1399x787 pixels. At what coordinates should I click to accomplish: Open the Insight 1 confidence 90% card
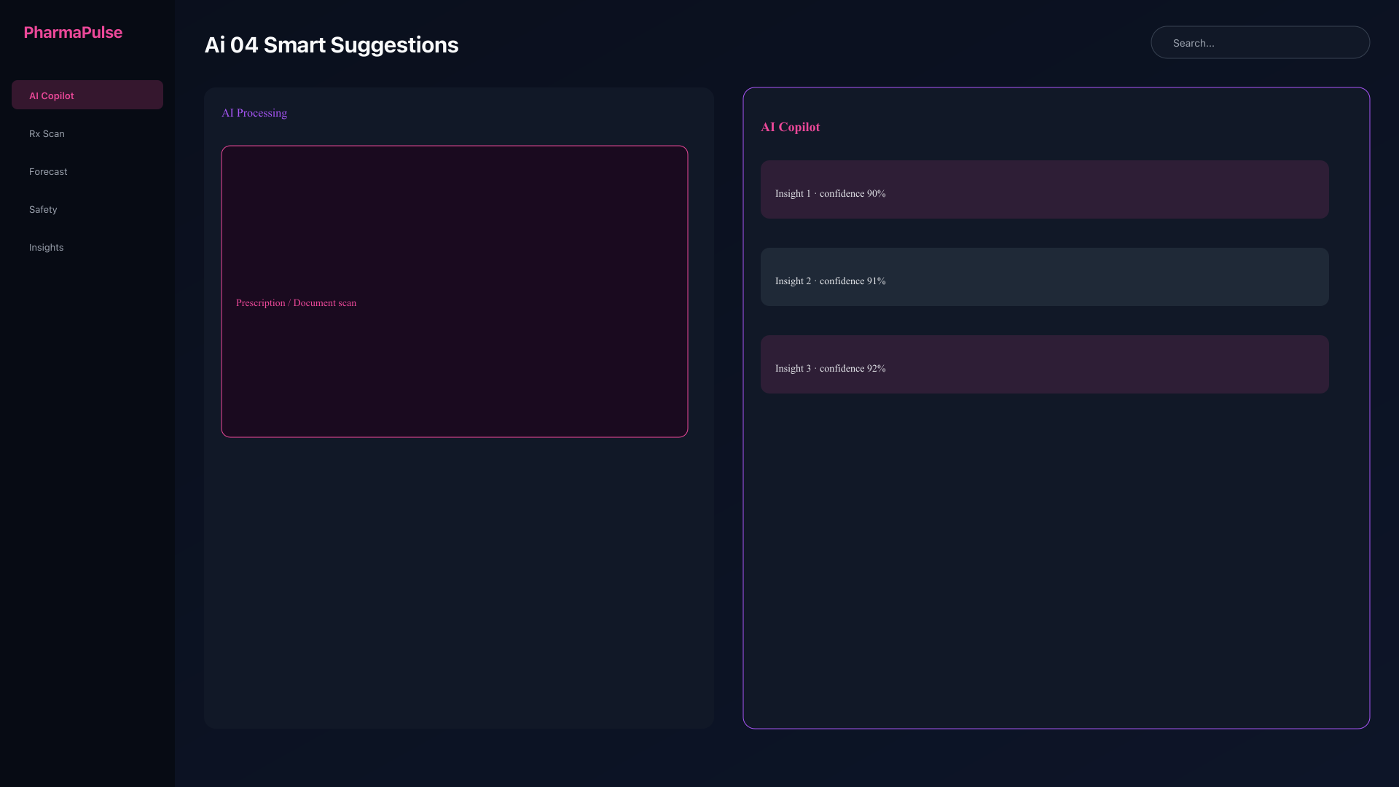click(x=1044, y=189)
